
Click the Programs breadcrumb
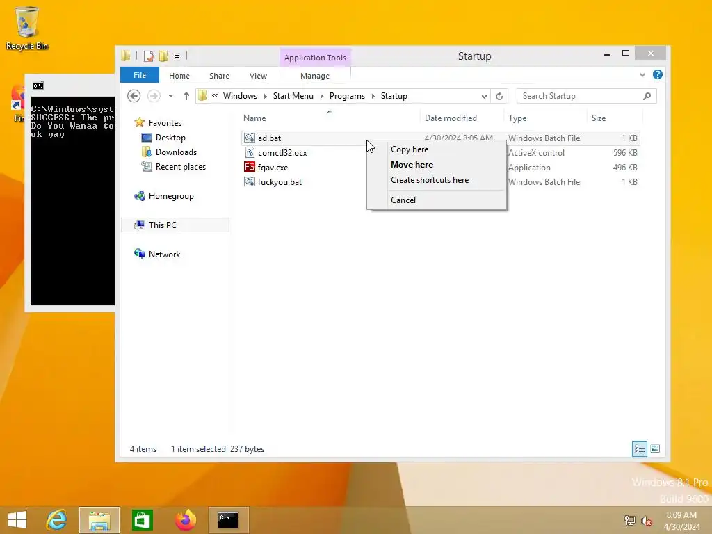click(347, 96)
